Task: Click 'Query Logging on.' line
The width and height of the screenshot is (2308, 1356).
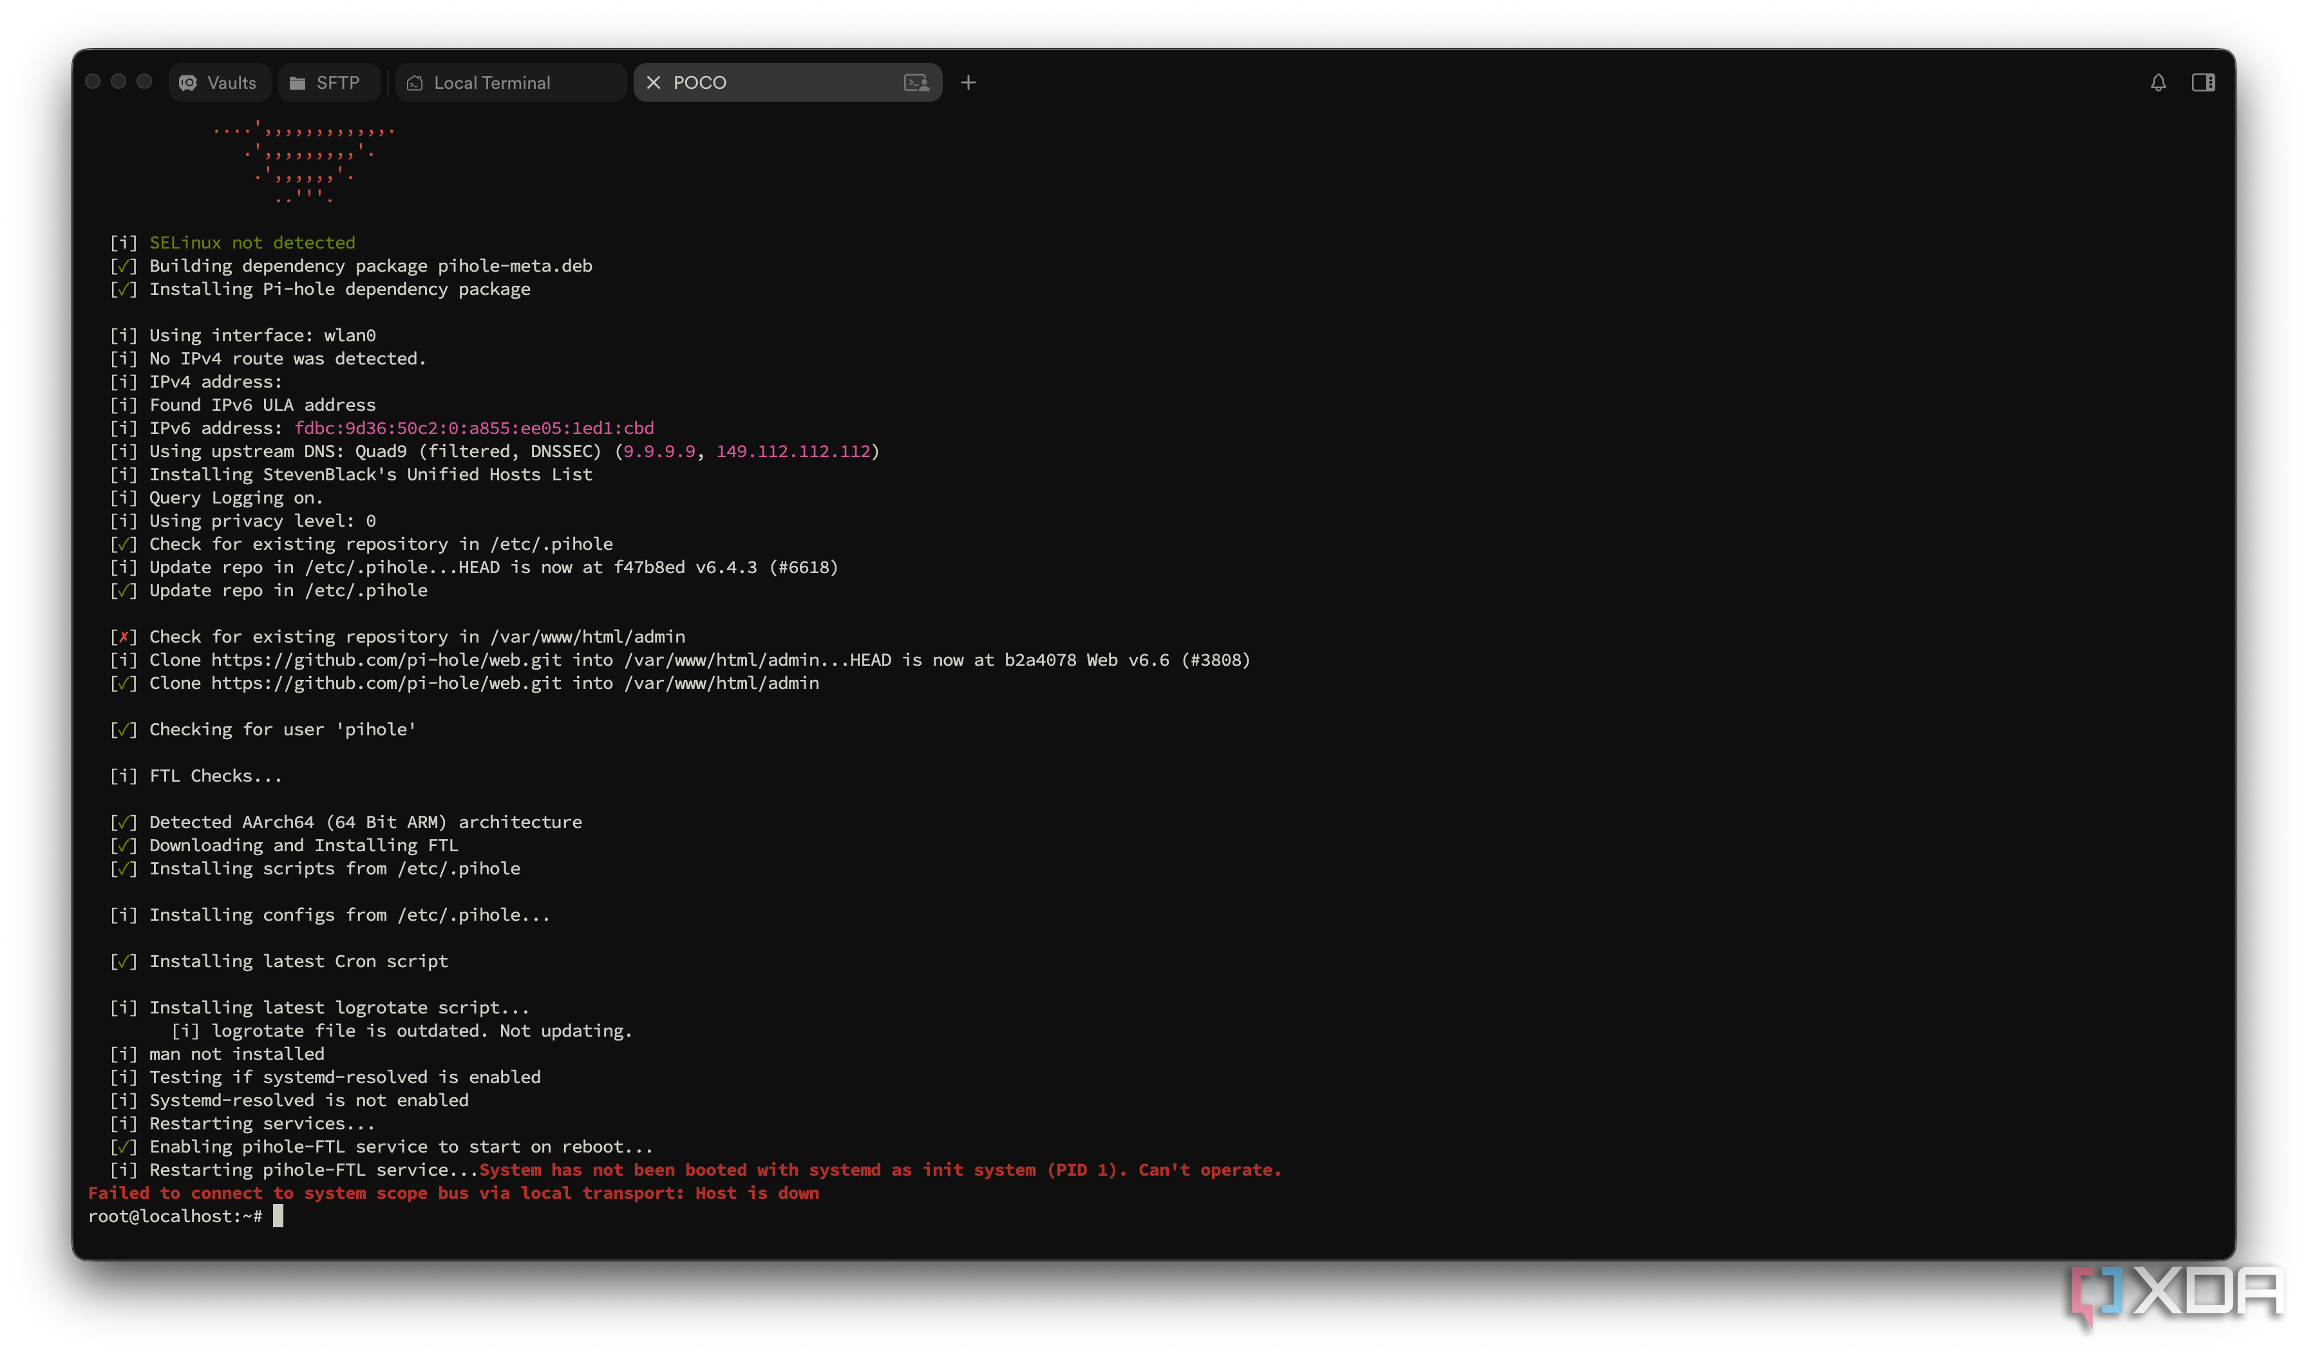Action: (x=216, y=497)
